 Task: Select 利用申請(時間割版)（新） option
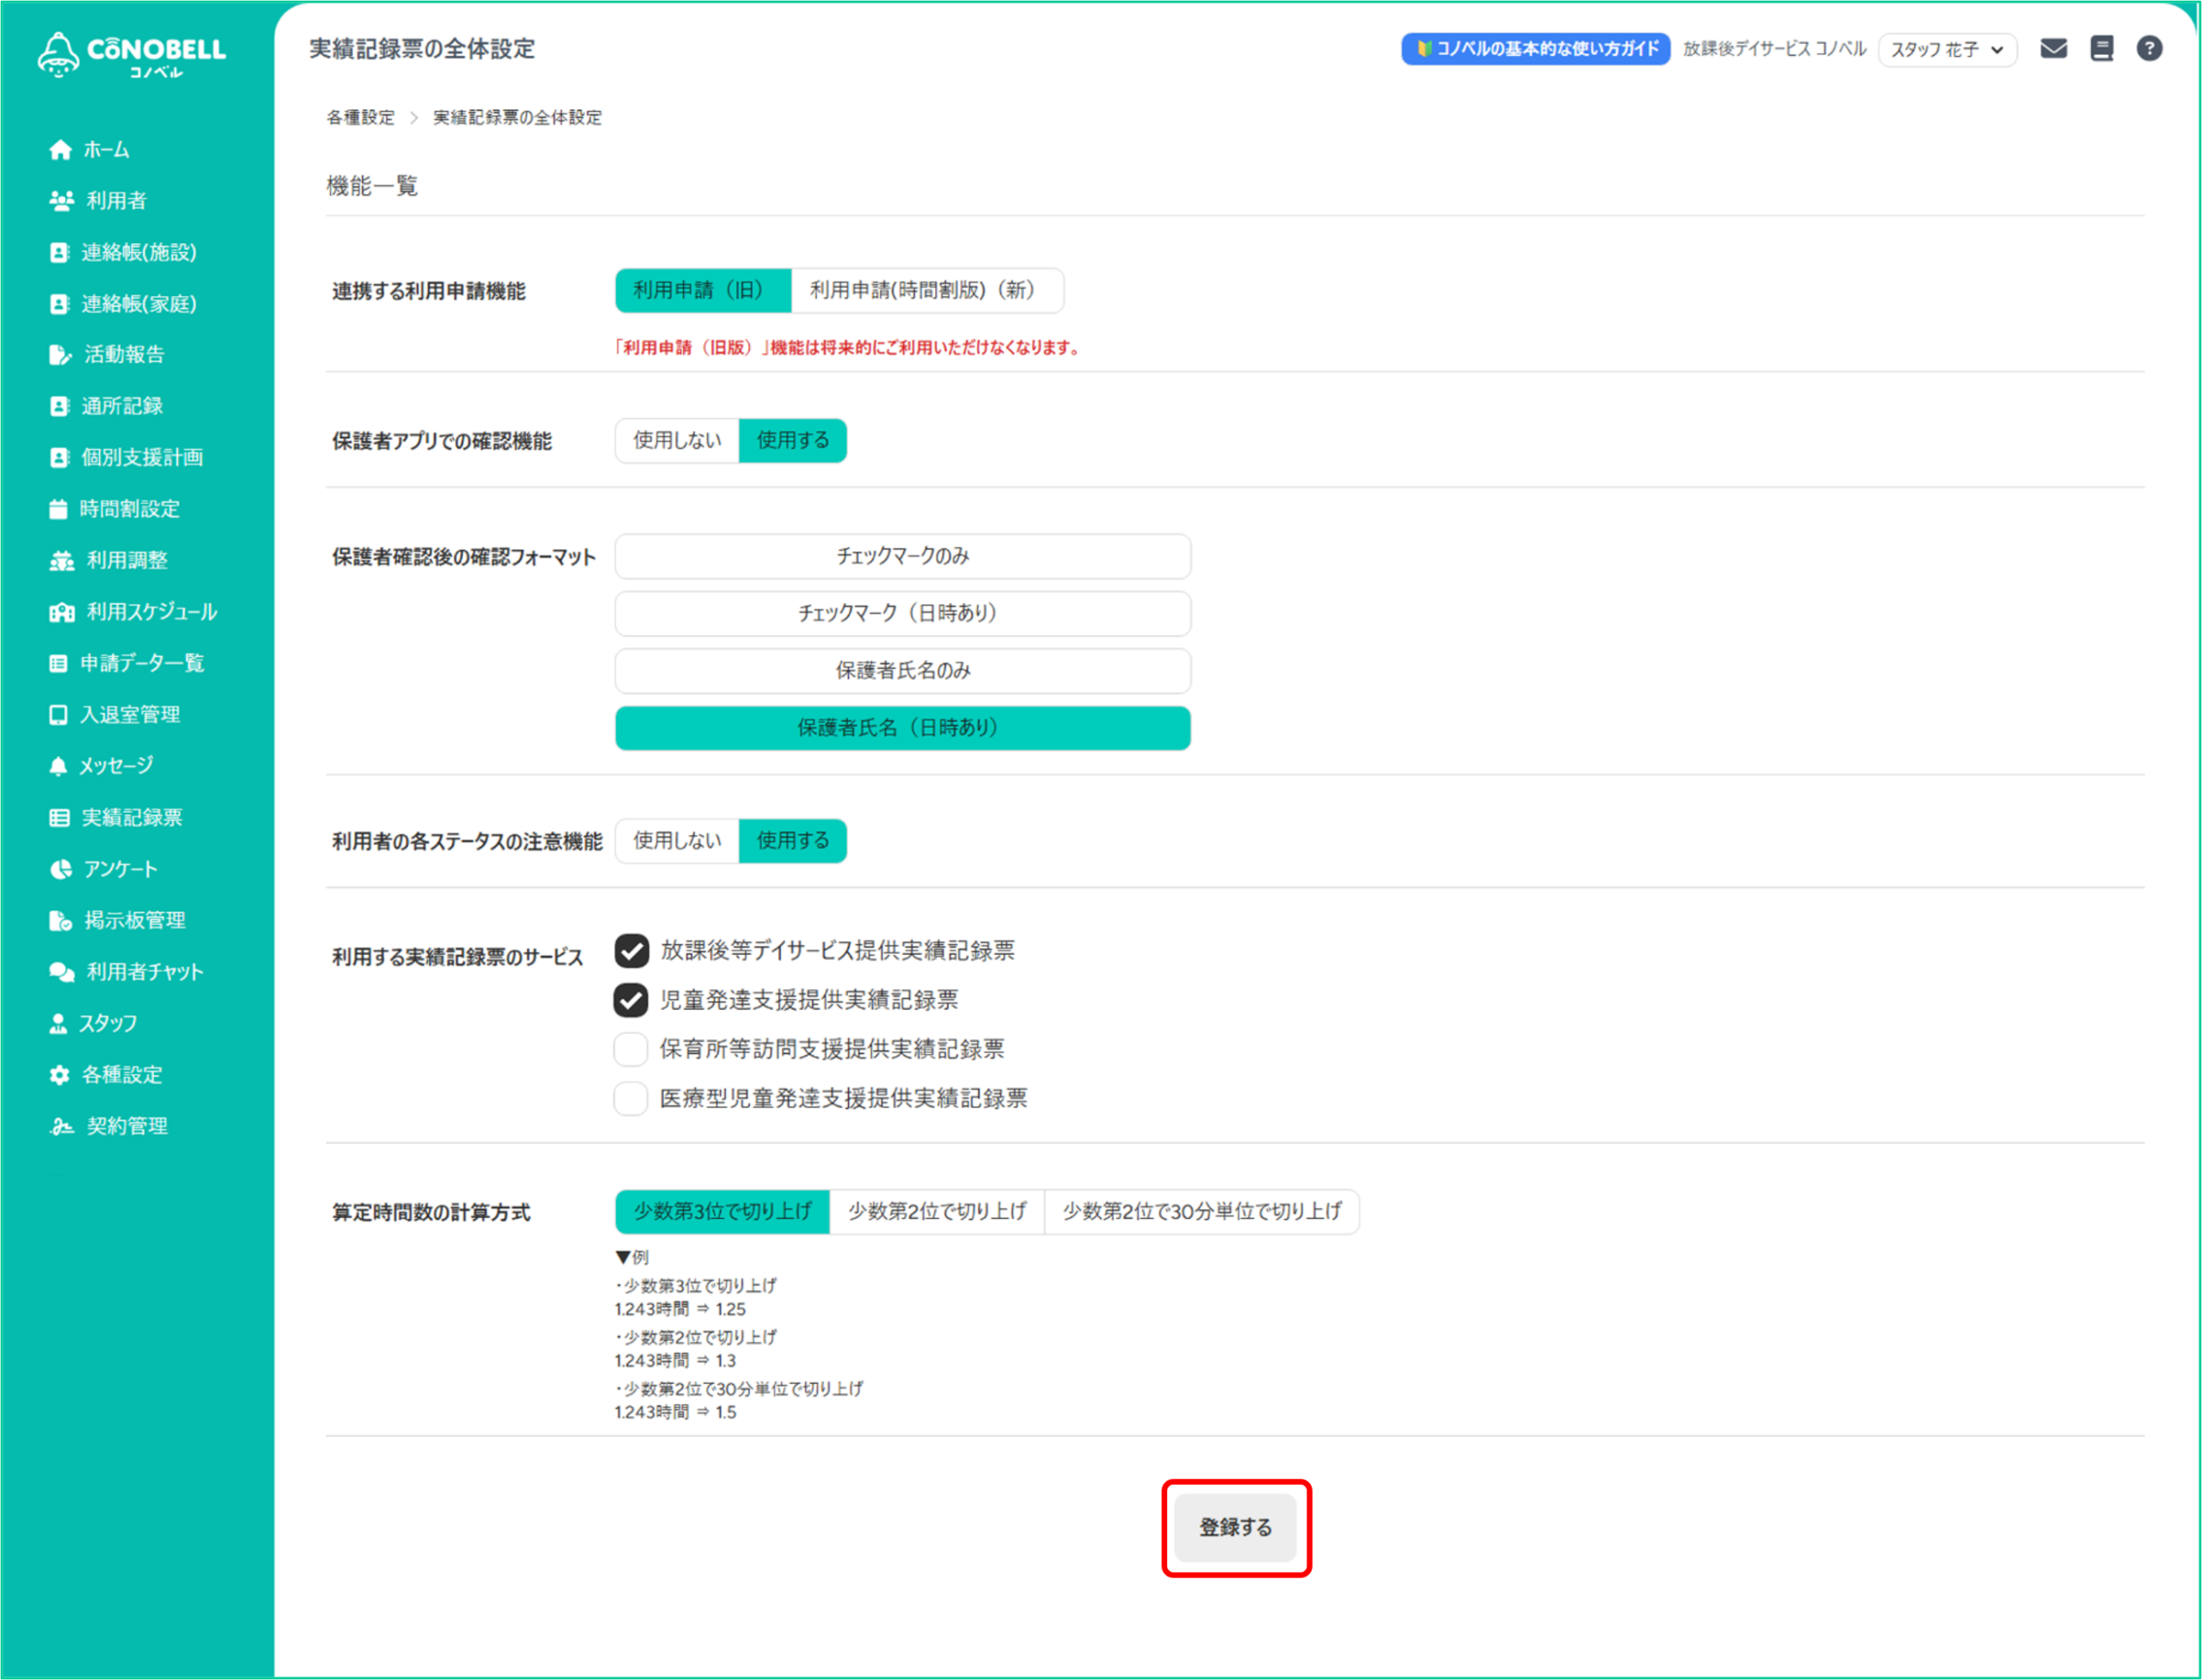pos(926,290)
